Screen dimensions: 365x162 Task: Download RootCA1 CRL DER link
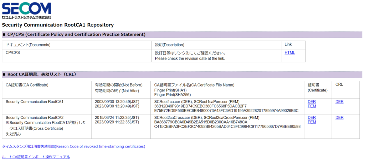[x=339, y=102]
